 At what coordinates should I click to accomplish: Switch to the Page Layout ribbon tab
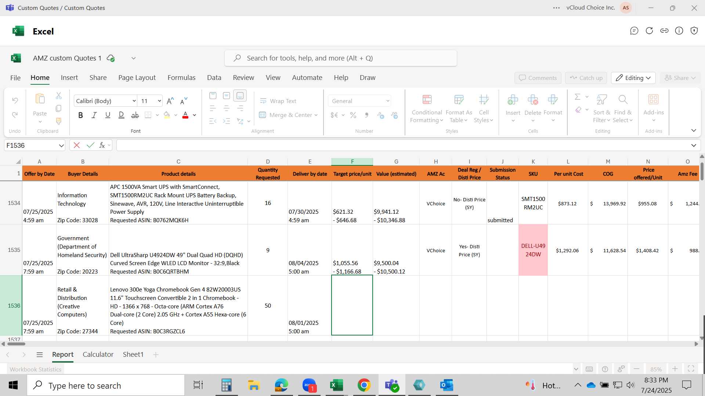(137, 78)
